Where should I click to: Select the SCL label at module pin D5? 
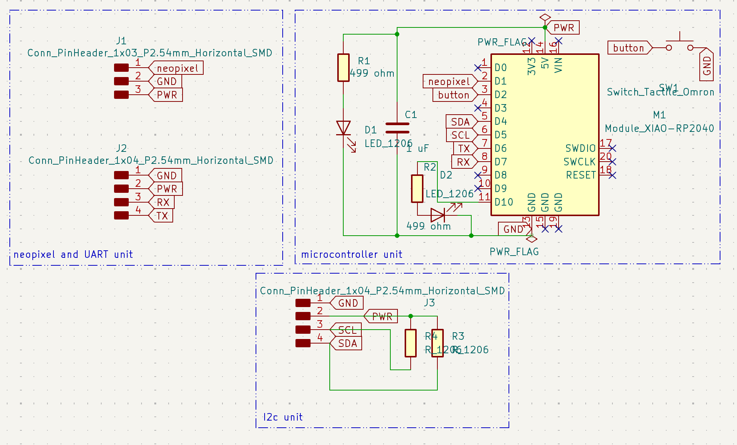(462, 135)
